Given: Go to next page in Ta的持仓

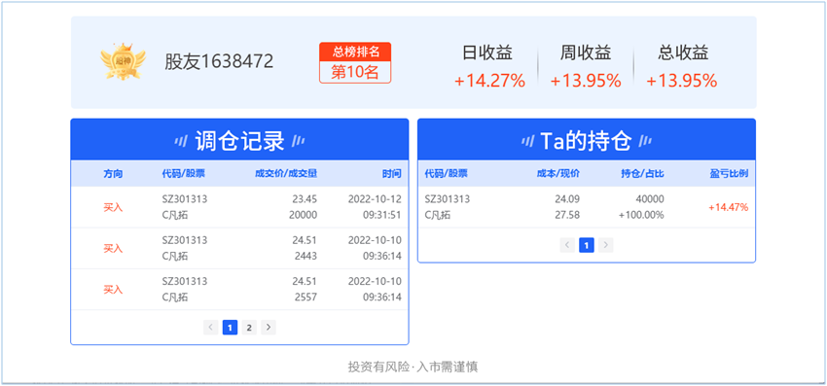Looking at the screenshot, I should [x=605, y=245].
